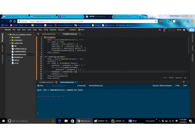Toggle the Commands side panel
This screenshot has height=138, width=195.
pyautogui.click(x=2, y=59)
